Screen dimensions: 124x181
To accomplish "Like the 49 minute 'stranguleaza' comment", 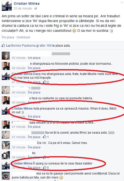I will point(34,68).
